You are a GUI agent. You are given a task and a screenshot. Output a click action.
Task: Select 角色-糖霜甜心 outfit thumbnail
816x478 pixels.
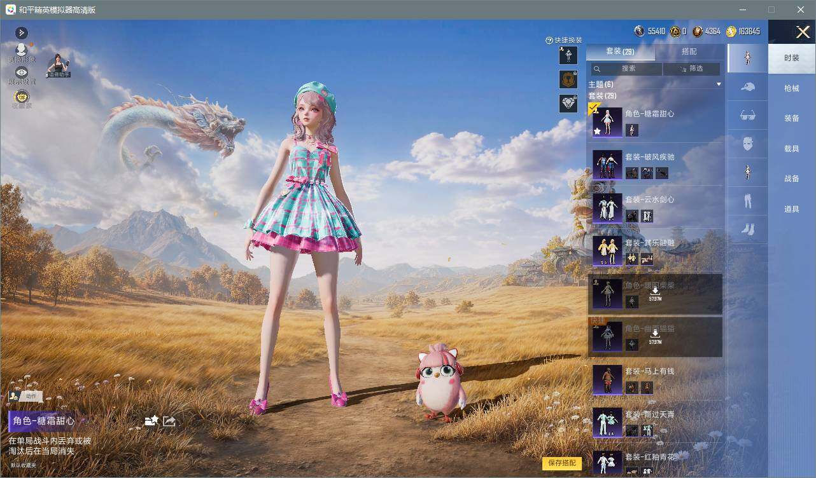point(607,122)
